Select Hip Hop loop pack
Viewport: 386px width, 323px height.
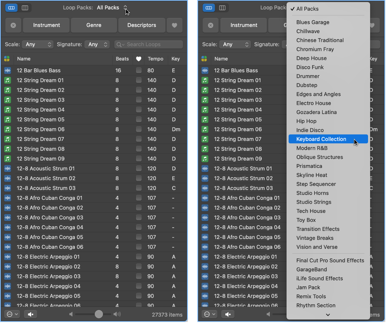coord(328,121)
